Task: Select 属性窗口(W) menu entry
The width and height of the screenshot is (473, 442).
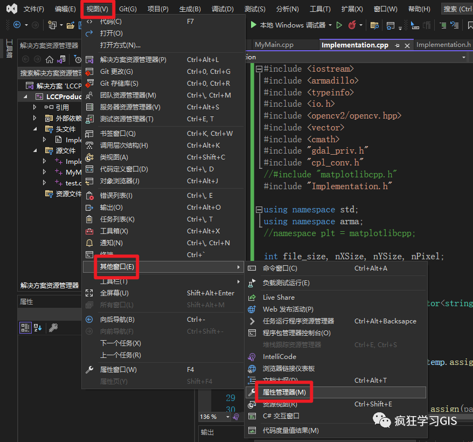Action: [x=163, y=370]
